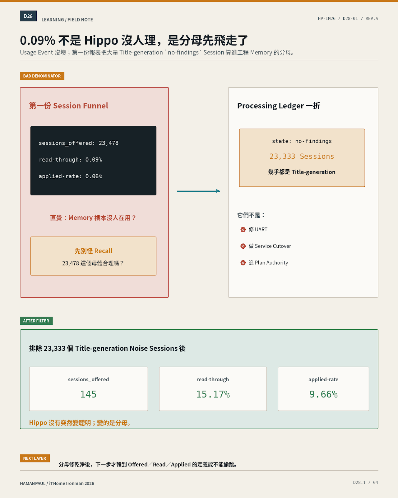
Task: Select the AFTER FILTER tag
Action: pos(36,321)
